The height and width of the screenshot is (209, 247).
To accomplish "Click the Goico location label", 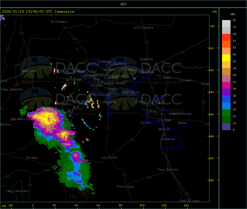I will 167,77.
